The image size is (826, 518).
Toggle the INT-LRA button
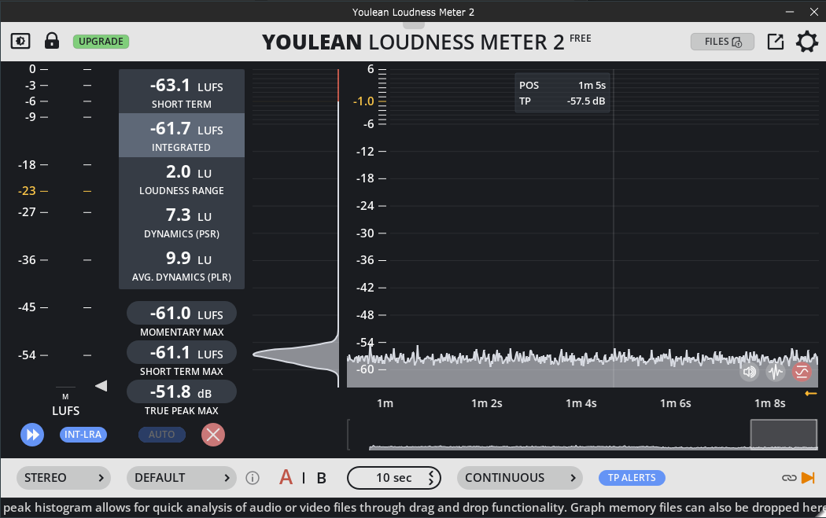point(83,435)
